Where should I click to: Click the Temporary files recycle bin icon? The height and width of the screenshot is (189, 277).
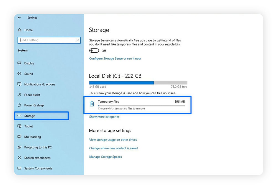[92, 103]
